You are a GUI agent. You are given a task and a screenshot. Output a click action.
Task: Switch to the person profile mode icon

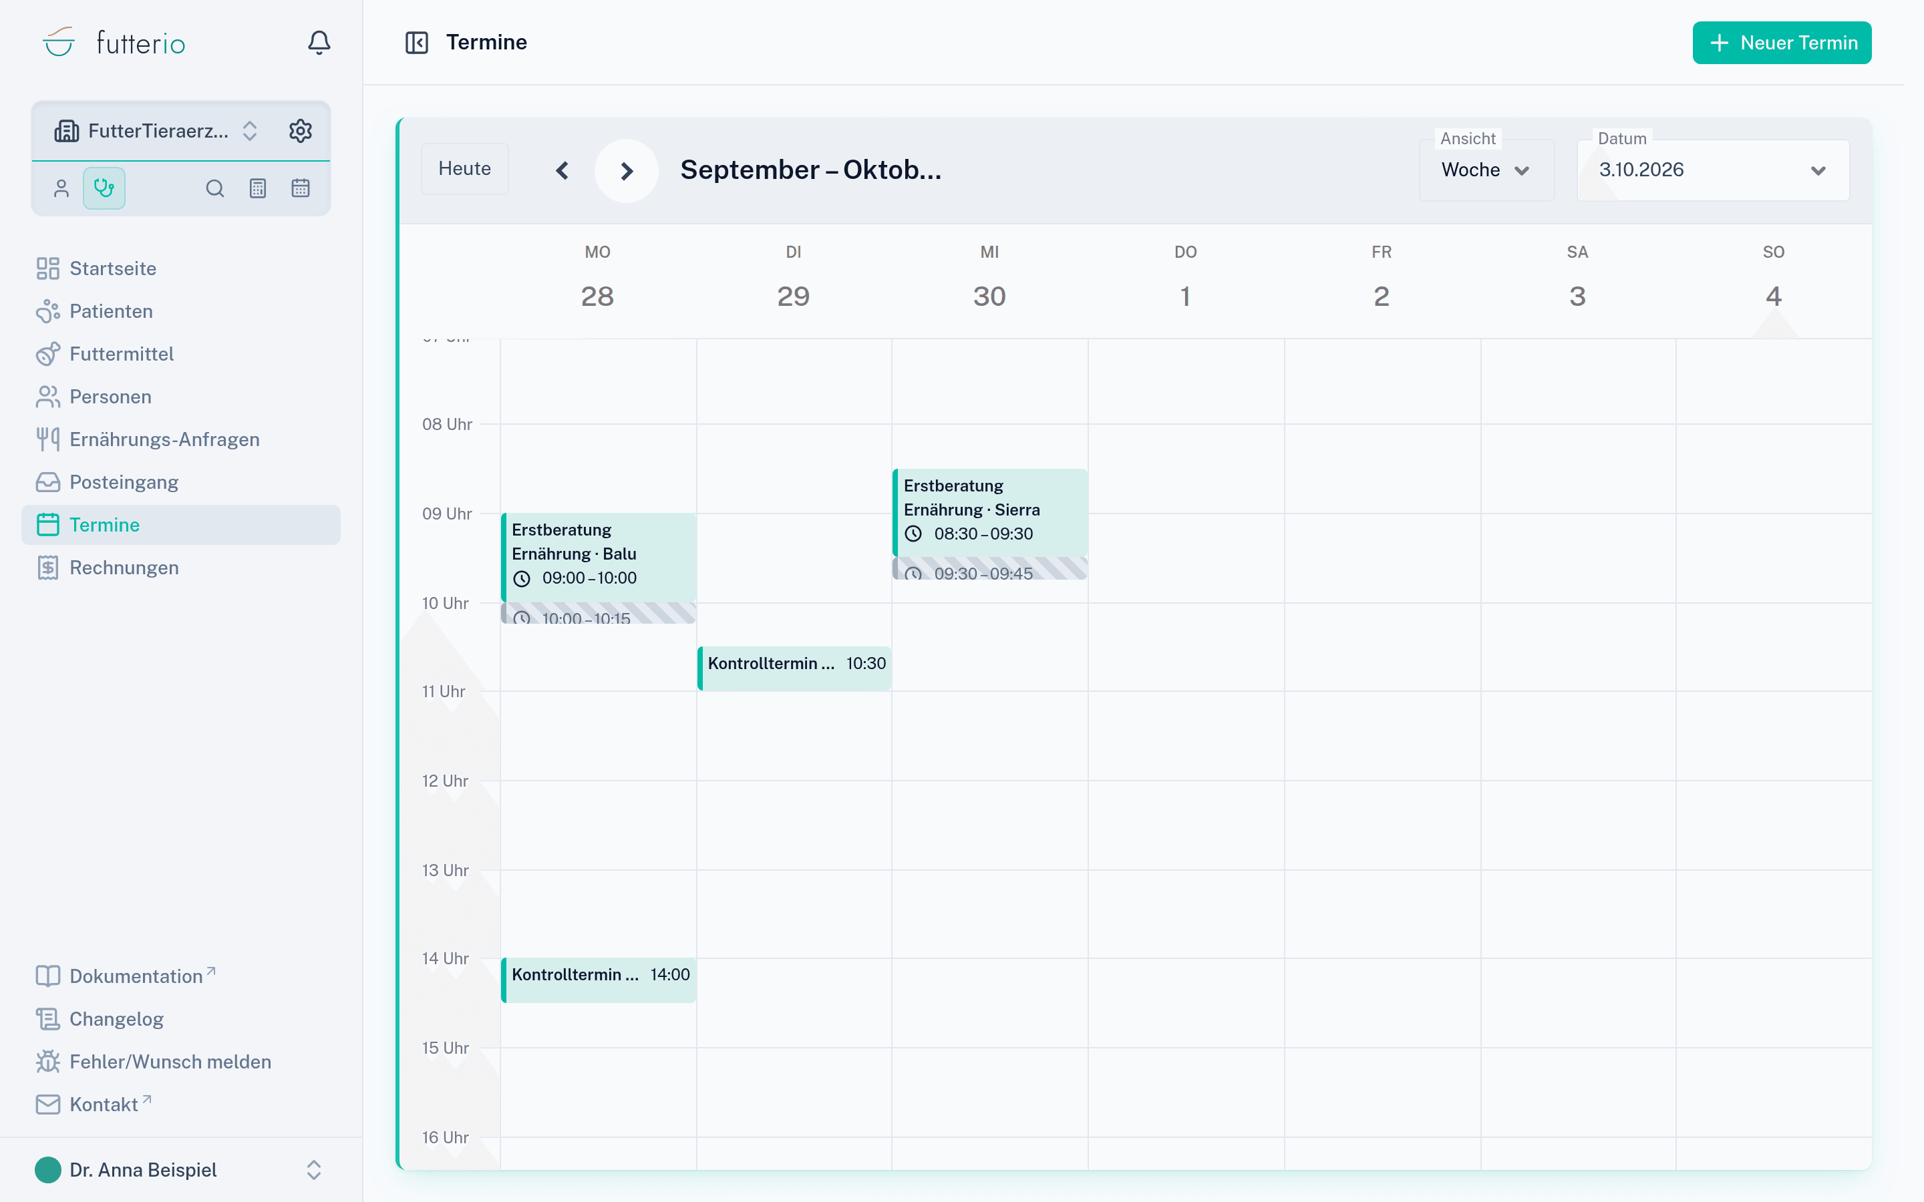point(61,188)
